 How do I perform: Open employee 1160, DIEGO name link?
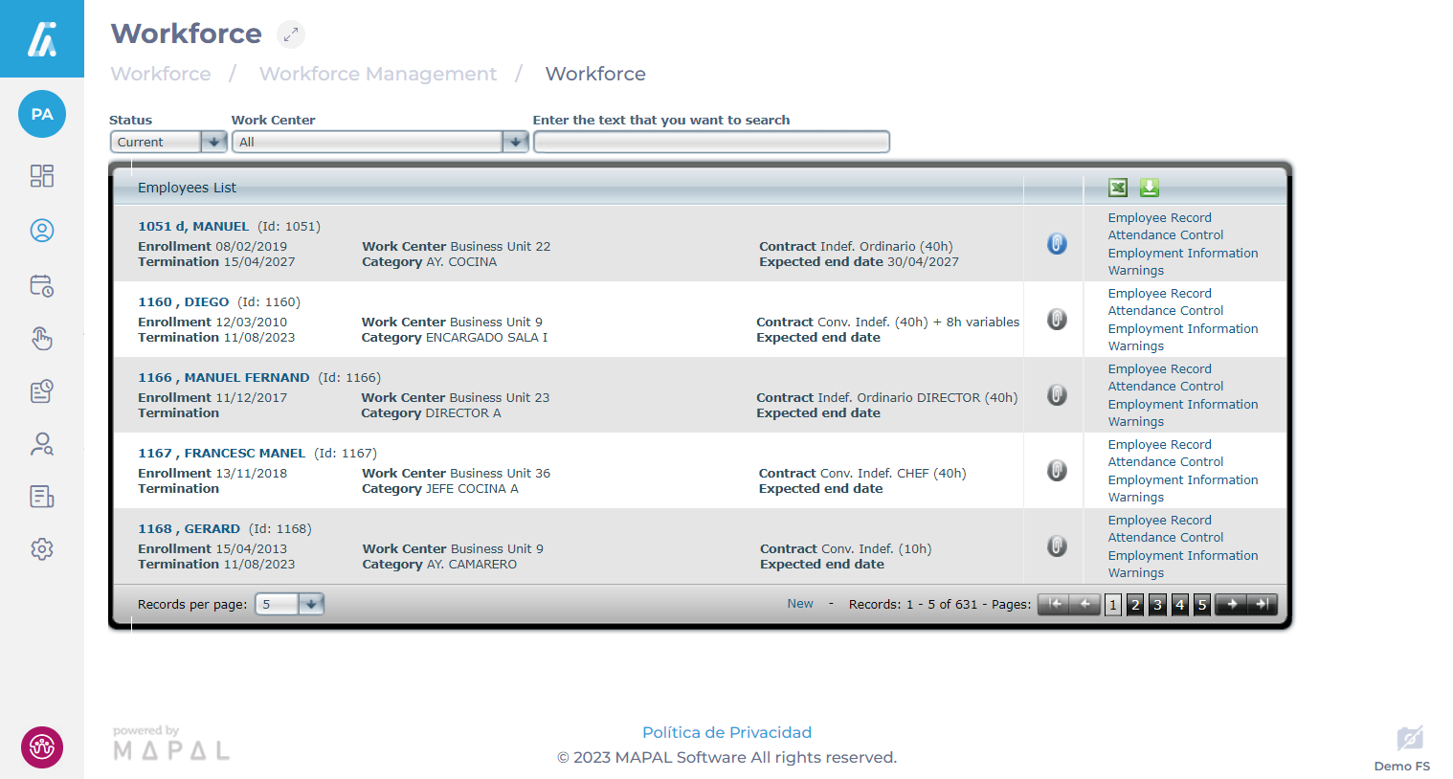[x=184, y=302]
